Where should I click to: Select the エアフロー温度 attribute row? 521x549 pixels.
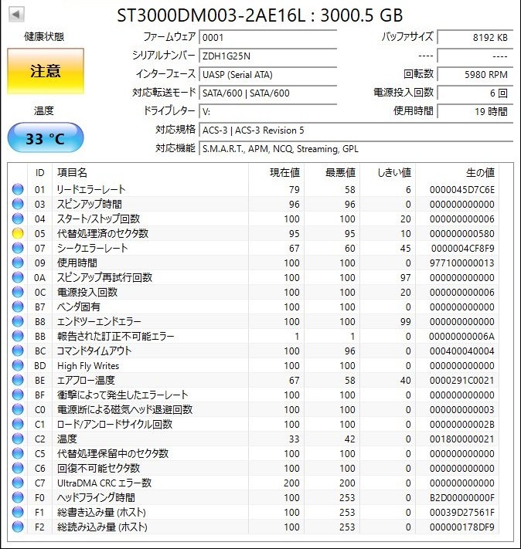[253, 380]
